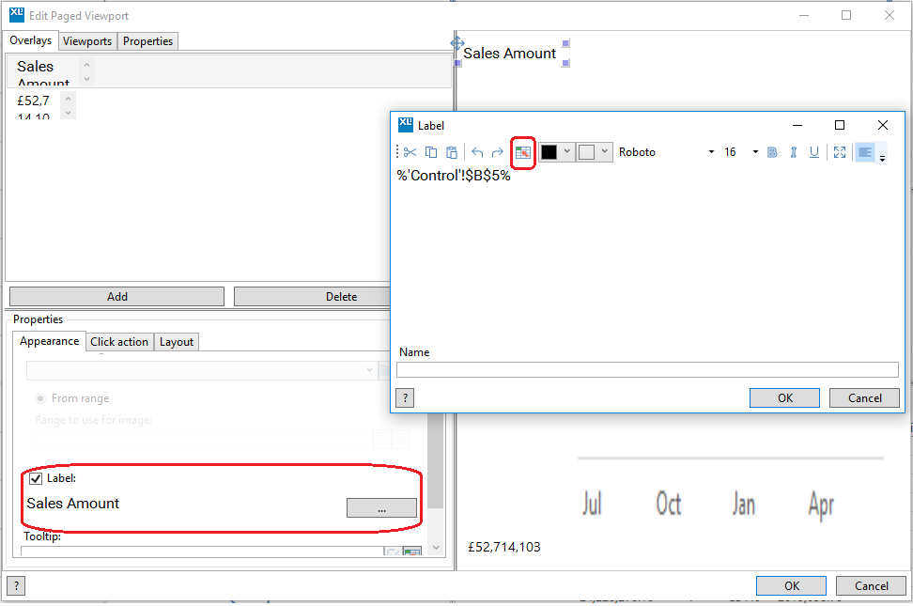Click the Undo arrow icon

(x=477, y=152)
